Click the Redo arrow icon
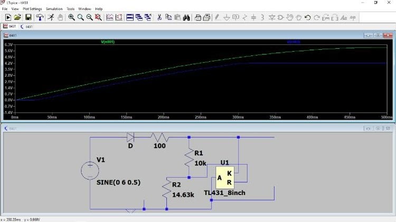 pyautogui.click(x=317, y=17)
